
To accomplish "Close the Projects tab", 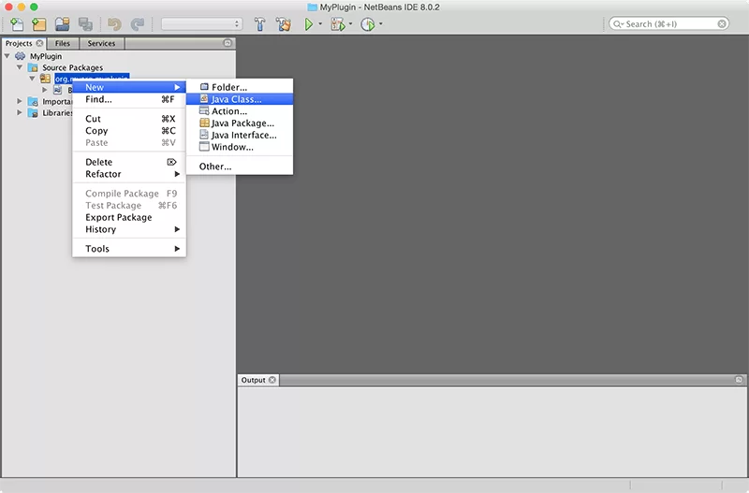I will point(39,43).
